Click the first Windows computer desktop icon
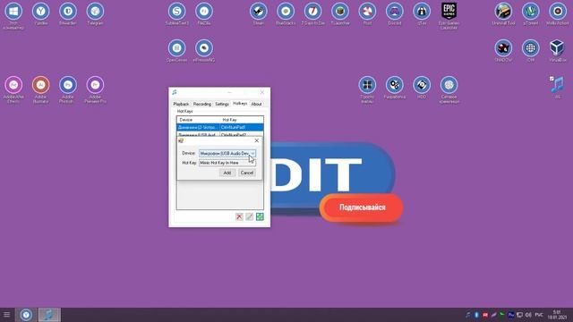 click(x=13, y=16)
